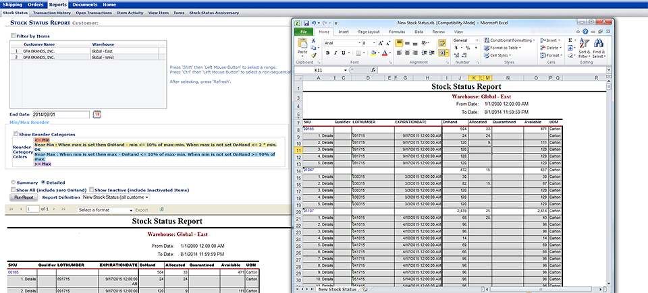Open the Page Layout ribbon tab
This screenshot has height=293, width=648.
369,32
